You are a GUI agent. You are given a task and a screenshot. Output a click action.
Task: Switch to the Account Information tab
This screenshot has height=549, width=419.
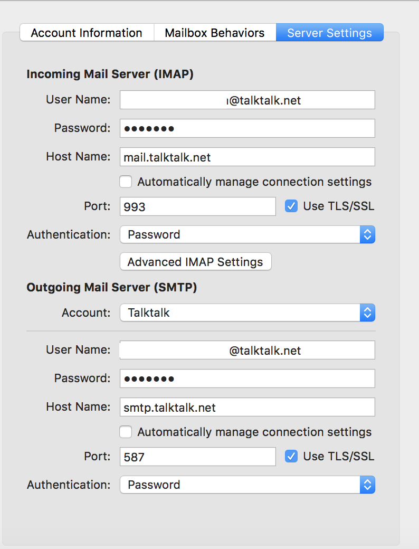87,33
